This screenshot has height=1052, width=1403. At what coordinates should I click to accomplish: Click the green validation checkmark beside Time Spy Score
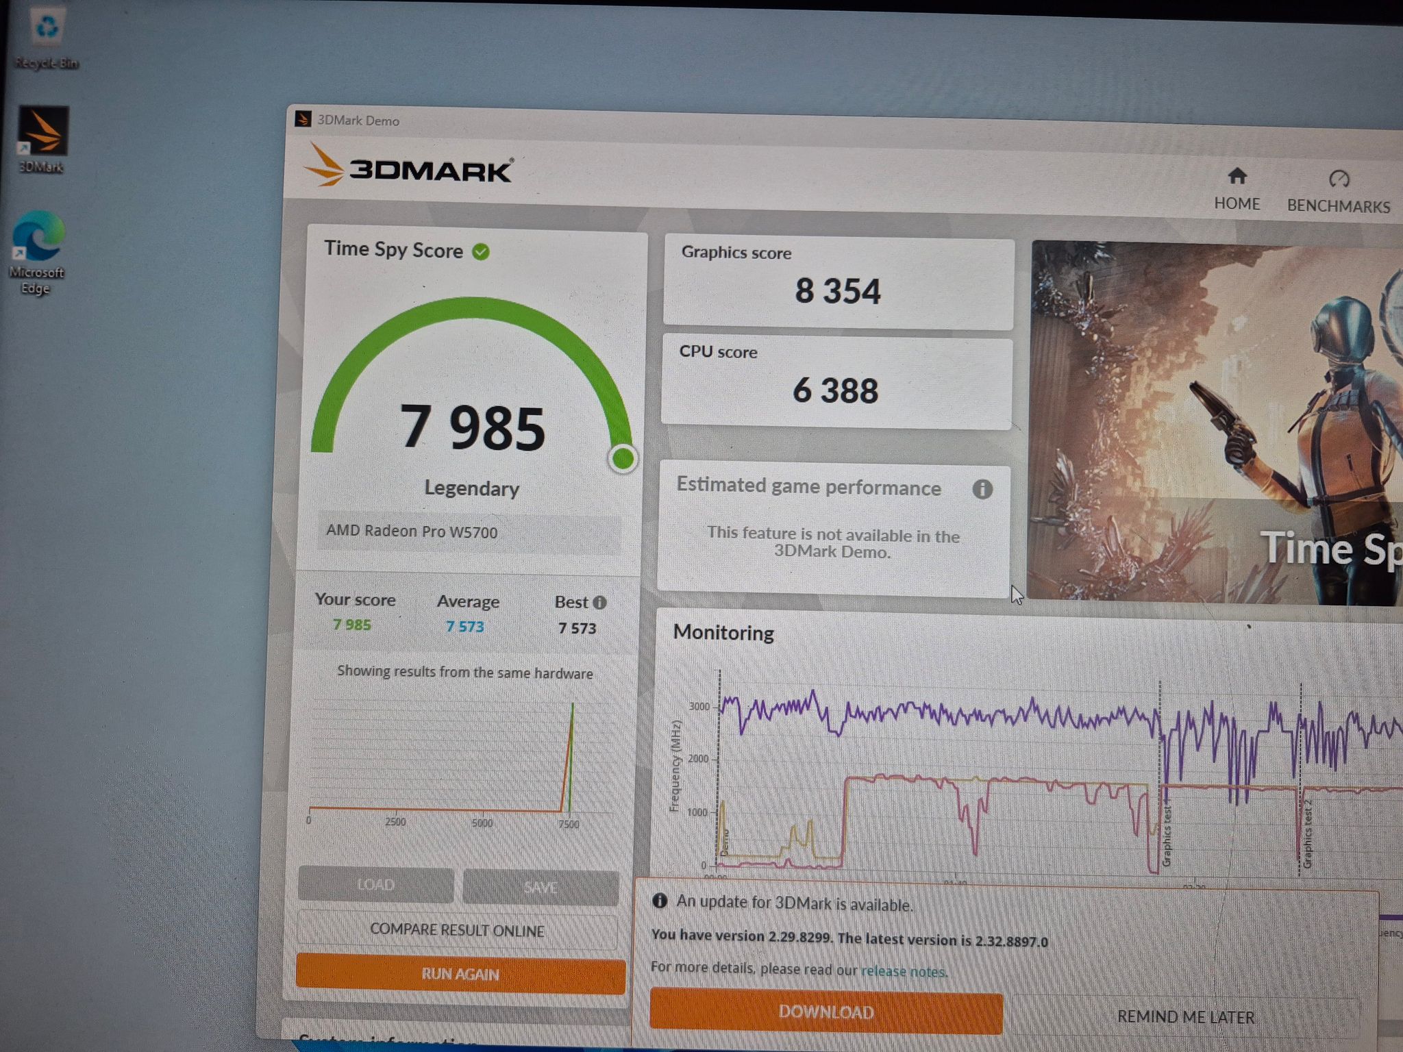click(481, 252)
